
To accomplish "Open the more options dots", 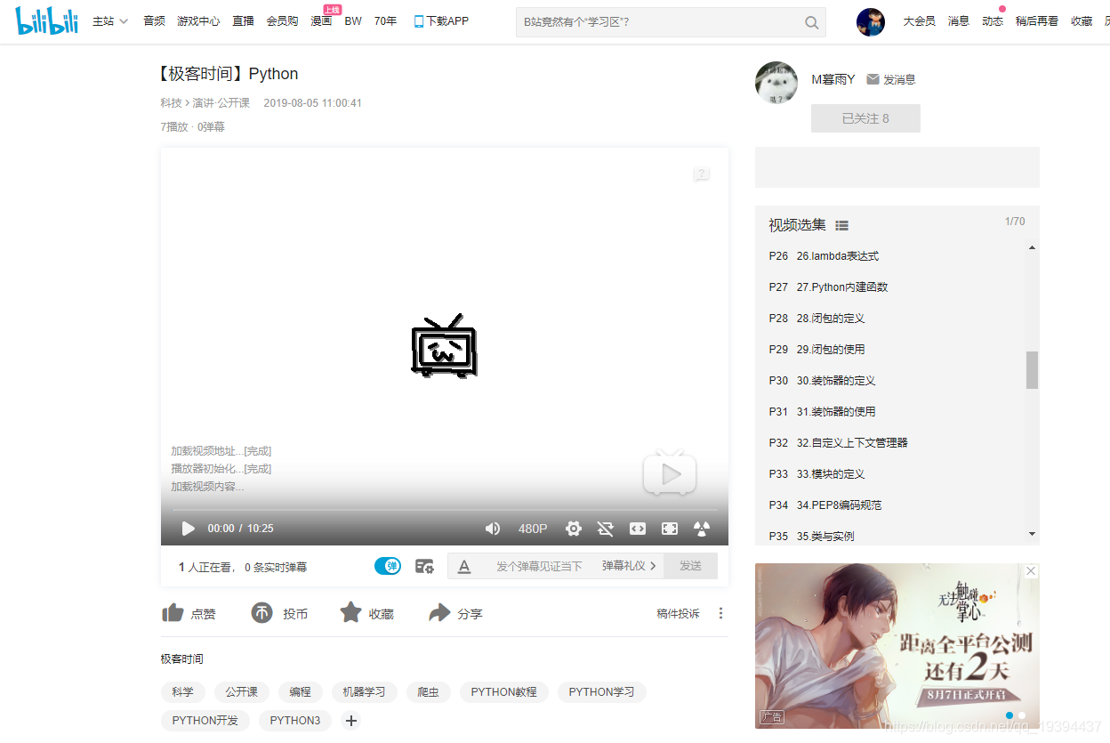I will (x=720, y=613).
